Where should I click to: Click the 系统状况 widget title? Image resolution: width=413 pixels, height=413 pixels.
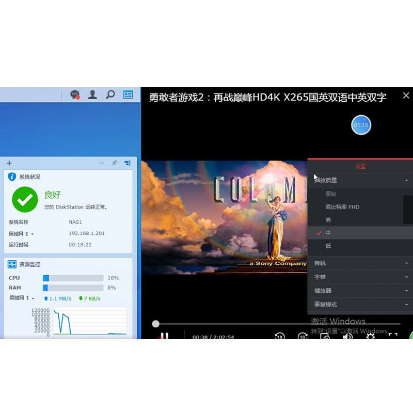[x=30, y=177]
